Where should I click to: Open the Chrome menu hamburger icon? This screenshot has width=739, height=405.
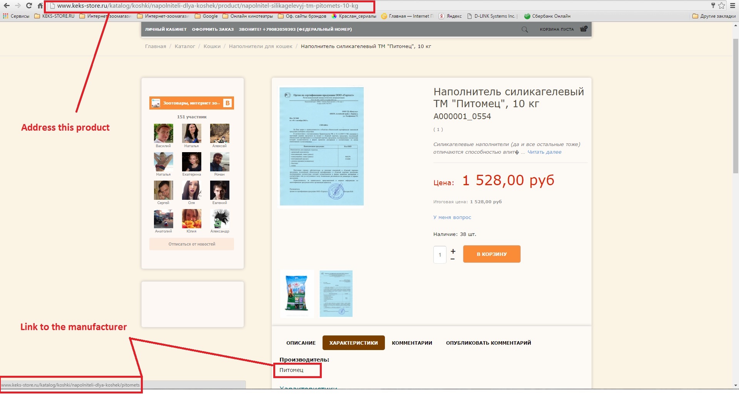coord(733,5)
